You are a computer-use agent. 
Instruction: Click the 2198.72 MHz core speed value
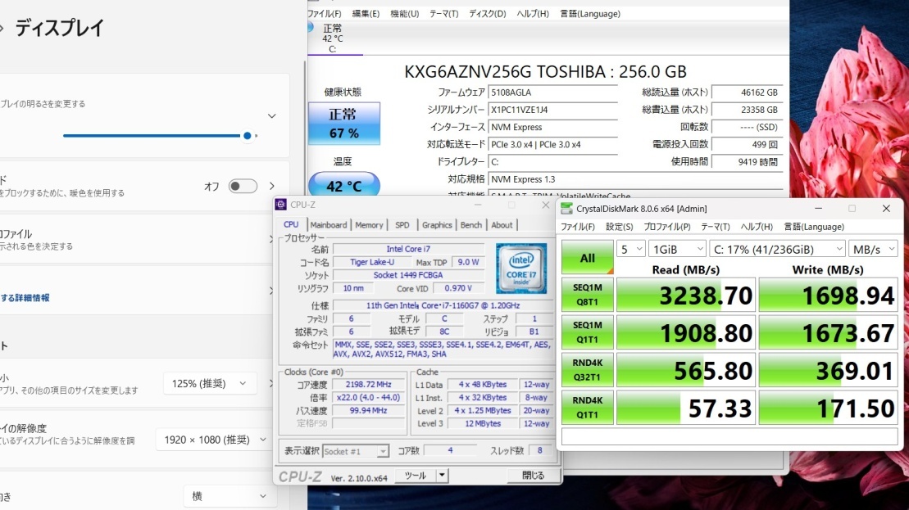tap(368, 385)
